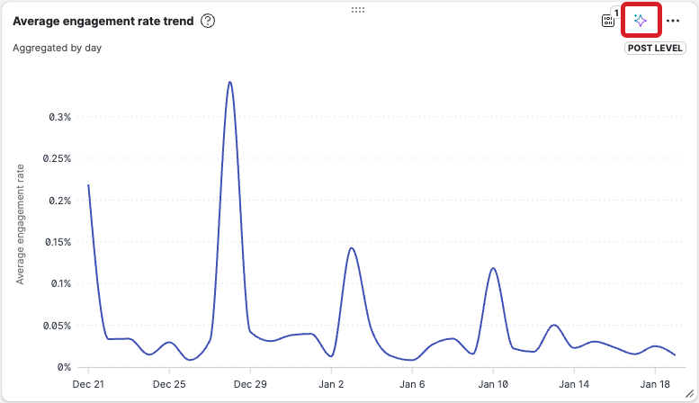Grab the widget drag handle dots

(357, 9)
